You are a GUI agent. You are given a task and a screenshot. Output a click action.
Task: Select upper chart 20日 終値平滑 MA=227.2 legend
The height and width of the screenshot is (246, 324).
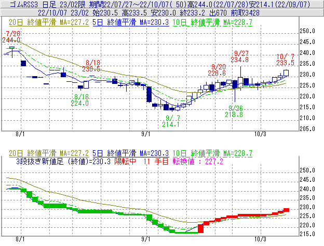[49, 22]
